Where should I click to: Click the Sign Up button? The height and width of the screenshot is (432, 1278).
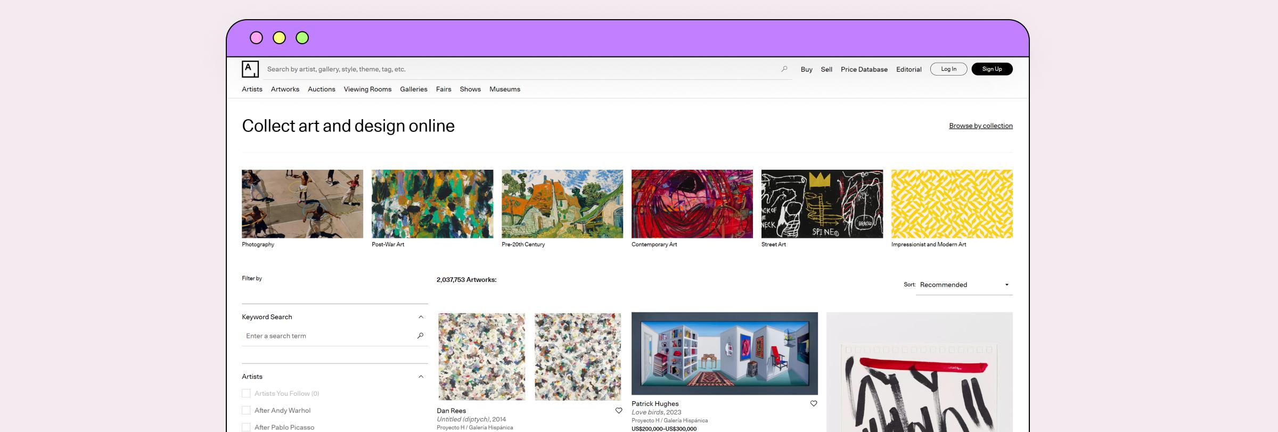992,69
